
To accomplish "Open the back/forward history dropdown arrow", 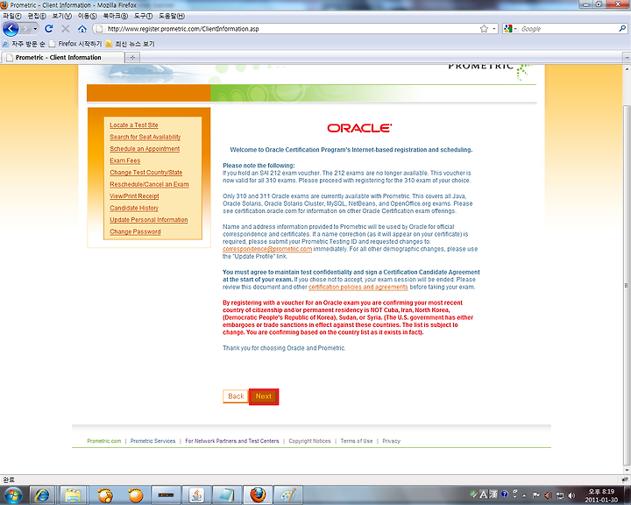I will click(x=35, y=29).
